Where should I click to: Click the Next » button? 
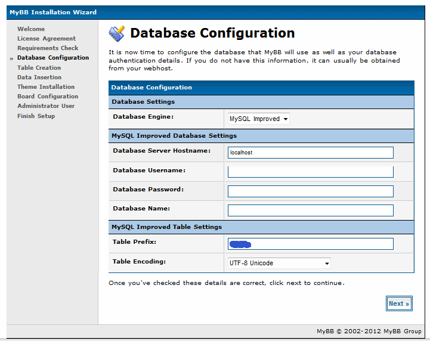coord(399,303)
